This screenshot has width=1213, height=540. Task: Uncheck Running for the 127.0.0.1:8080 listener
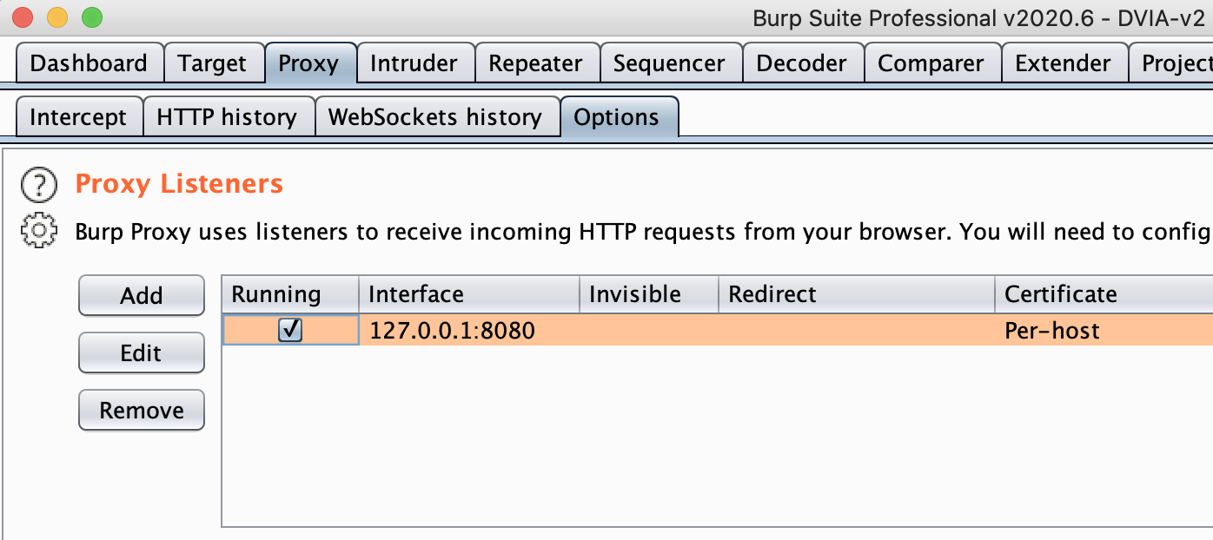click(290, 330)
